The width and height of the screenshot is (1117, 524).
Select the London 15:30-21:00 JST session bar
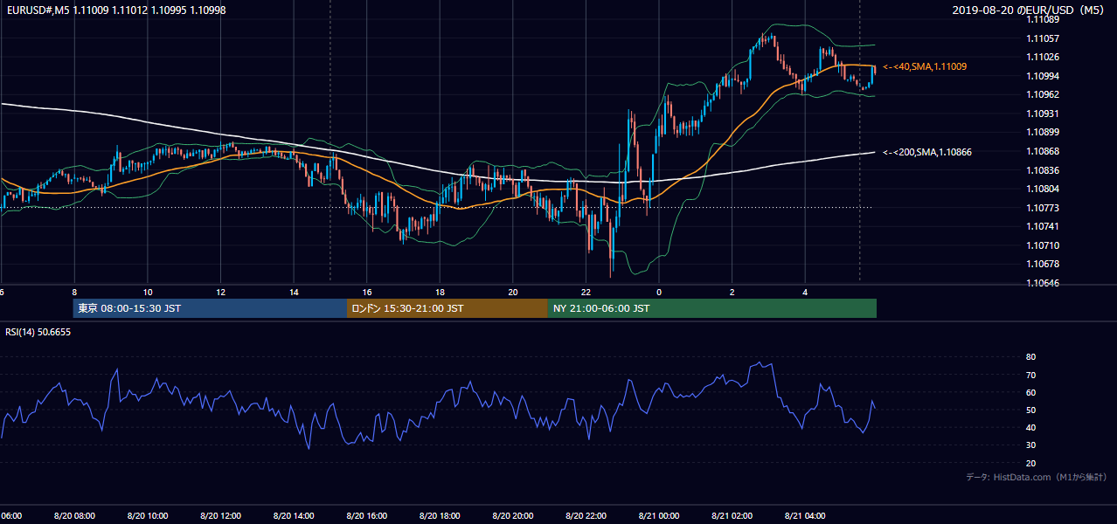coord(447,308)
